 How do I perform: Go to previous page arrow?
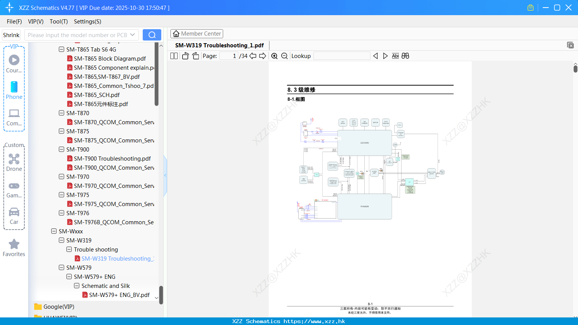pos(253,56)
